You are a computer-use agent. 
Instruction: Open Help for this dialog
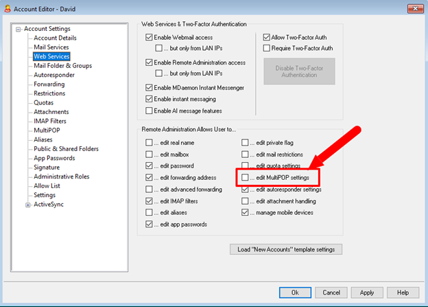[x=403, y=292]
